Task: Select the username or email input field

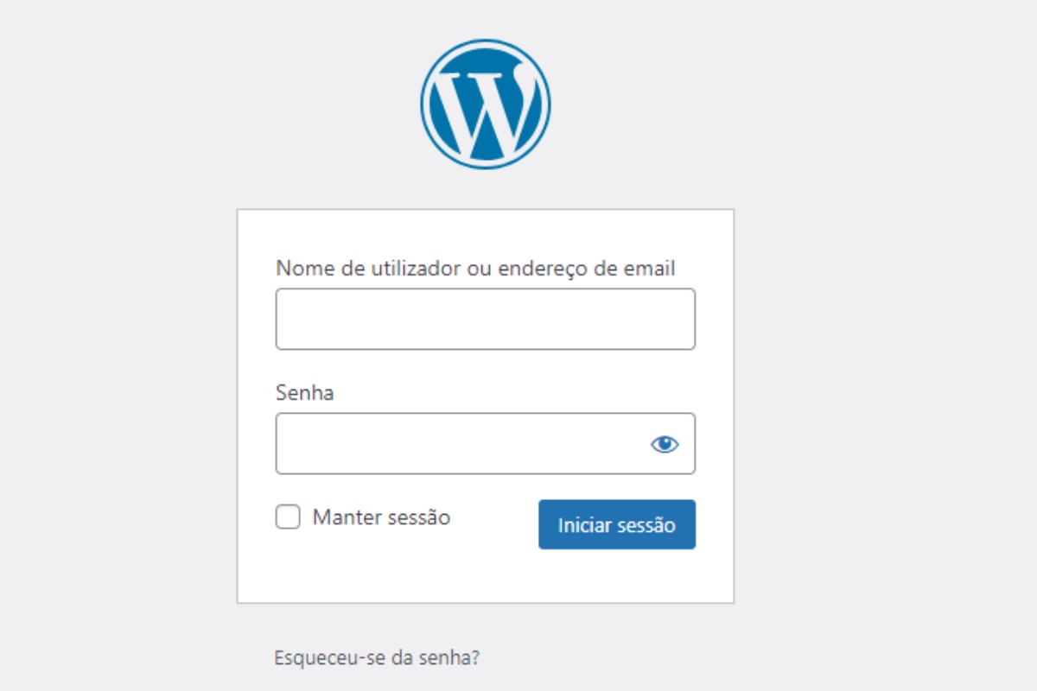Action: (x=484, y=319)
